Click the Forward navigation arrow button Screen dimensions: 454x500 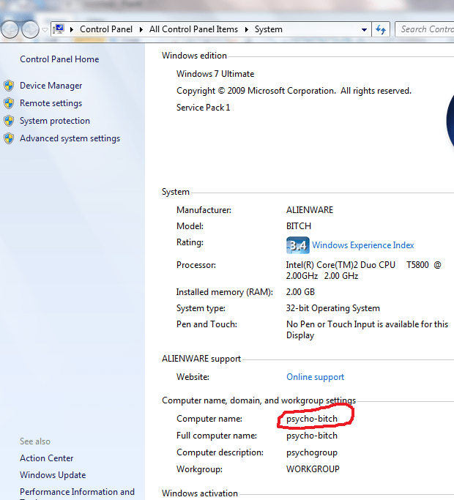(30, 29)
